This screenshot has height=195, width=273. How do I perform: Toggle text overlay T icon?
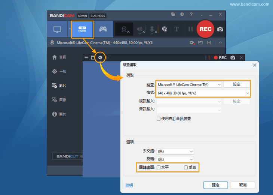[x=177, y=29]
